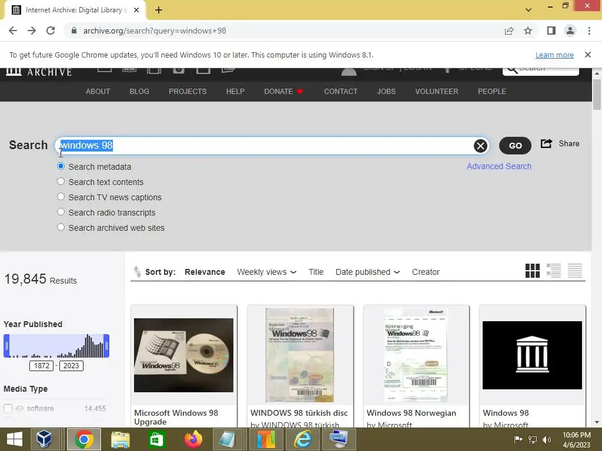Select Search radio transcripts option
Viewport: 602px width, 451px height.
tap(61, 212)
